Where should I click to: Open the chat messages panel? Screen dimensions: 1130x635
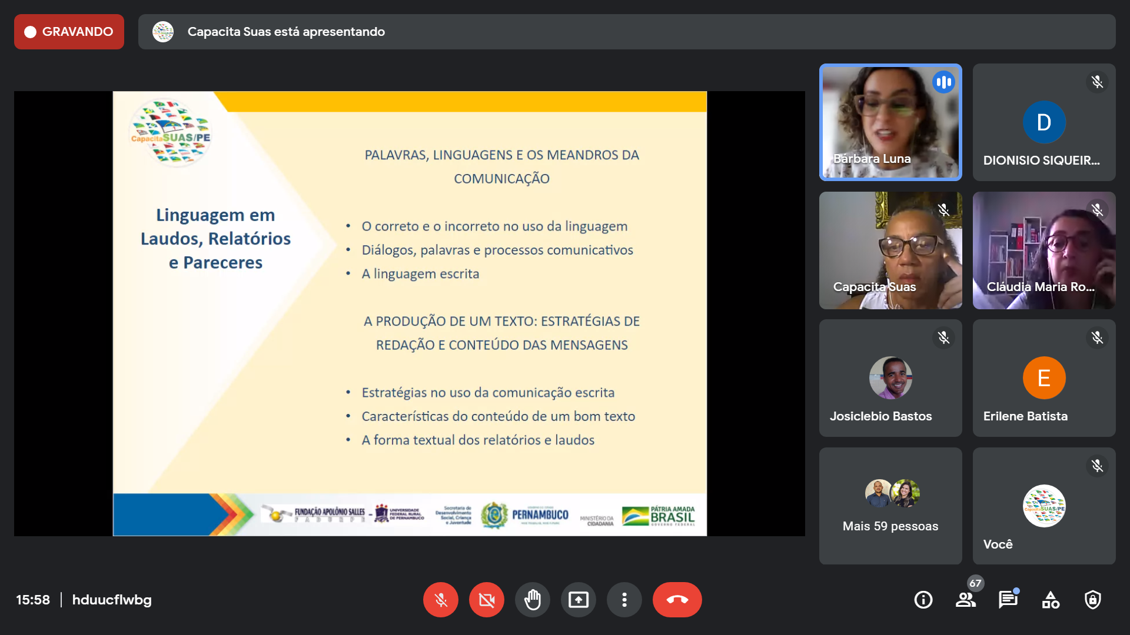coord(1008,600)
